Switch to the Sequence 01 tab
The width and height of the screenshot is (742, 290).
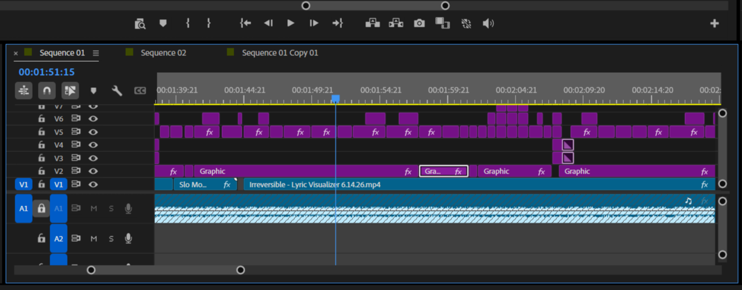click(62, 52)
